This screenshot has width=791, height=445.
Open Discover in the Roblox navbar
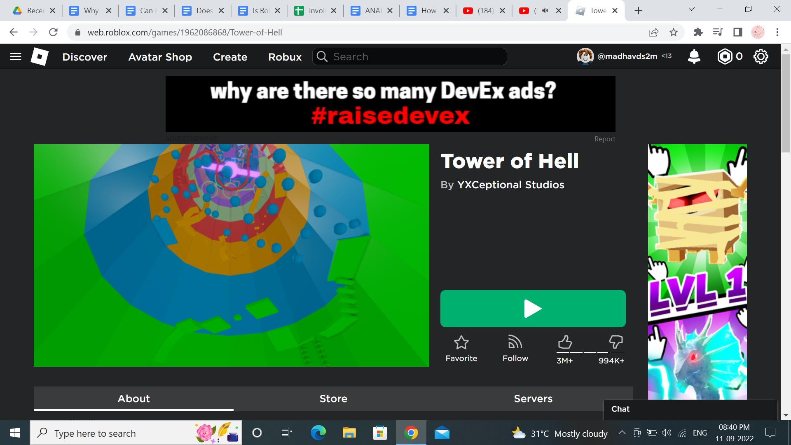pyautogui.click(x=84, y=57)
